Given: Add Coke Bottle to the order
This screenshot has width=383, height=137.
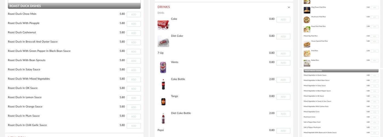Looking at the screenshot, I should 283,80.
